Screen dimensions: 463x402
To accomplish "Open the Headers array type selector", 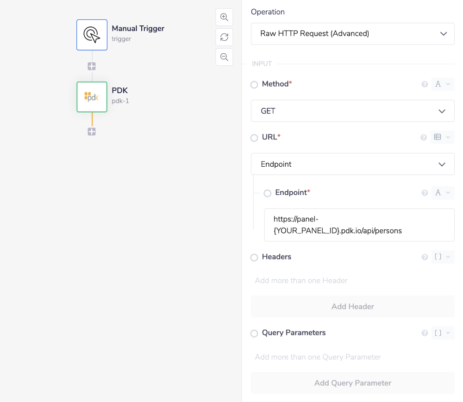I will point(442,257).
